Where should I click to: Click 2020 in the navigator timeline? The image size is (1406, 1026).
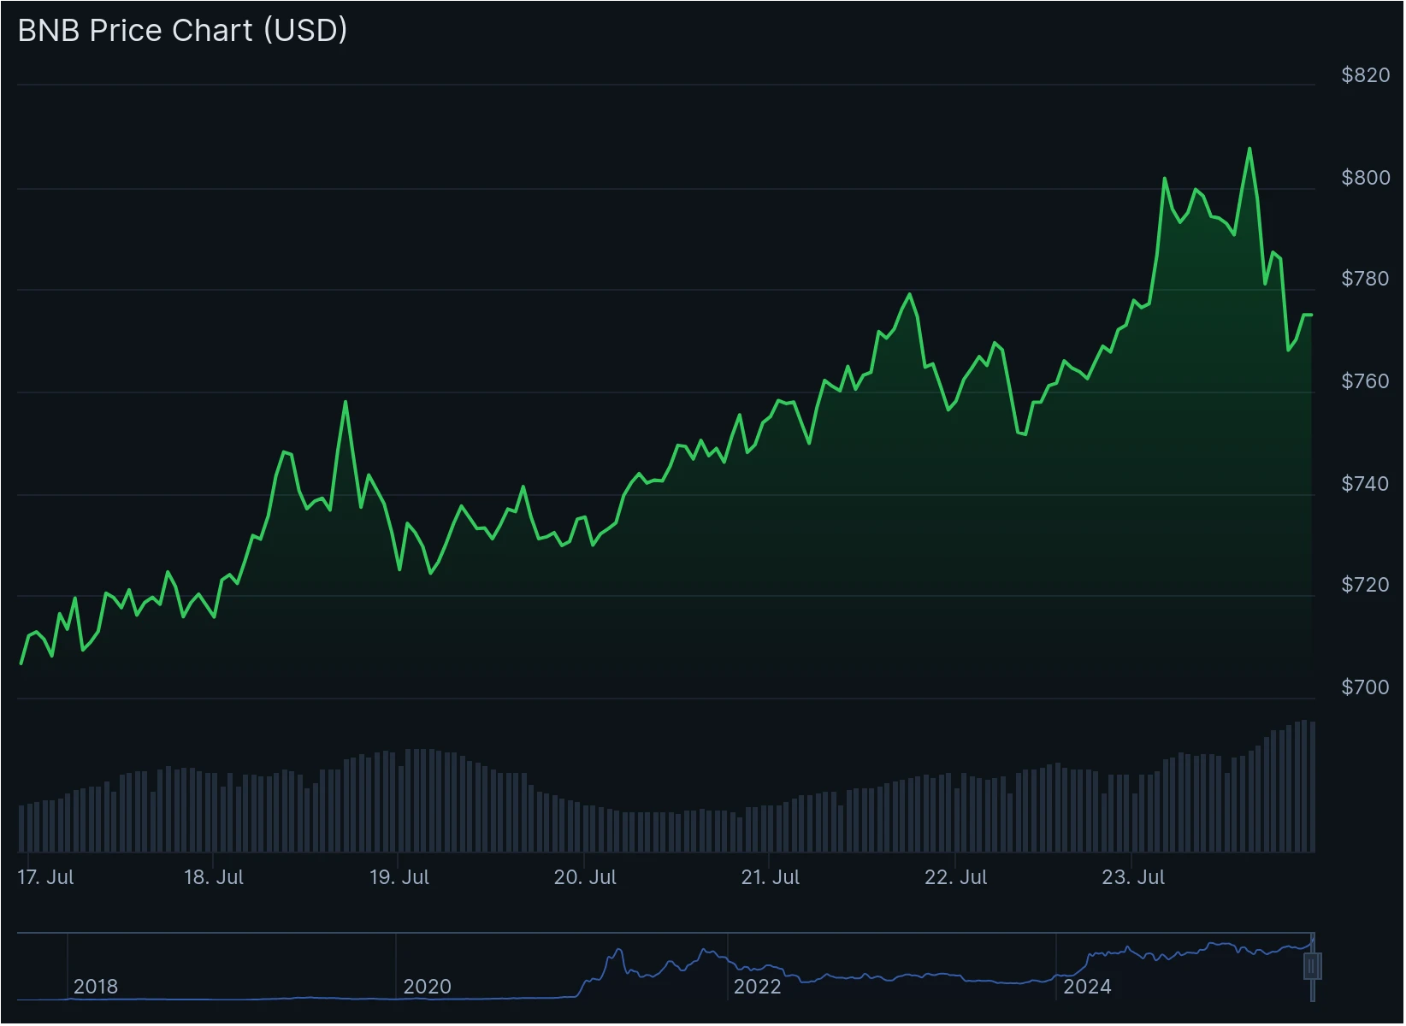point(428,987)
